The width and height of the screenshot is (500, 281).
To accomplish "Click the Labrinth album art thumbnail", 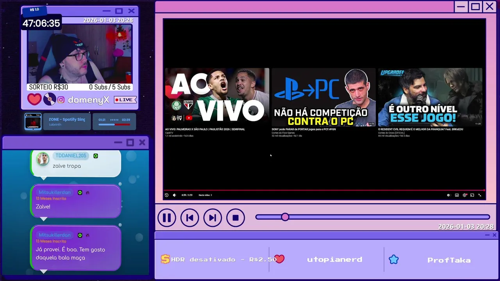I will [x=33, y=121].
